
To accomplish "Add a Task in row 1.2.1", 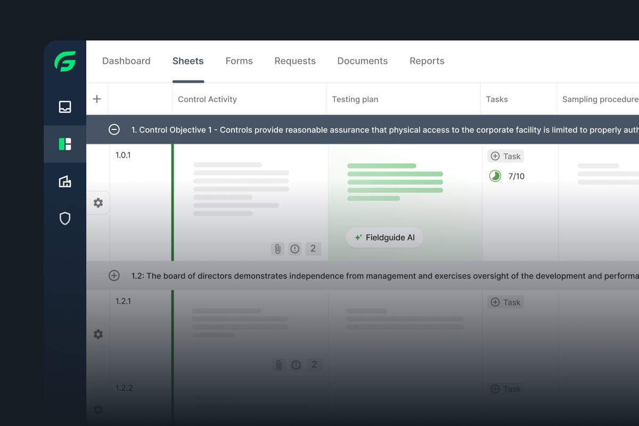I will click(x=505, y=302).
